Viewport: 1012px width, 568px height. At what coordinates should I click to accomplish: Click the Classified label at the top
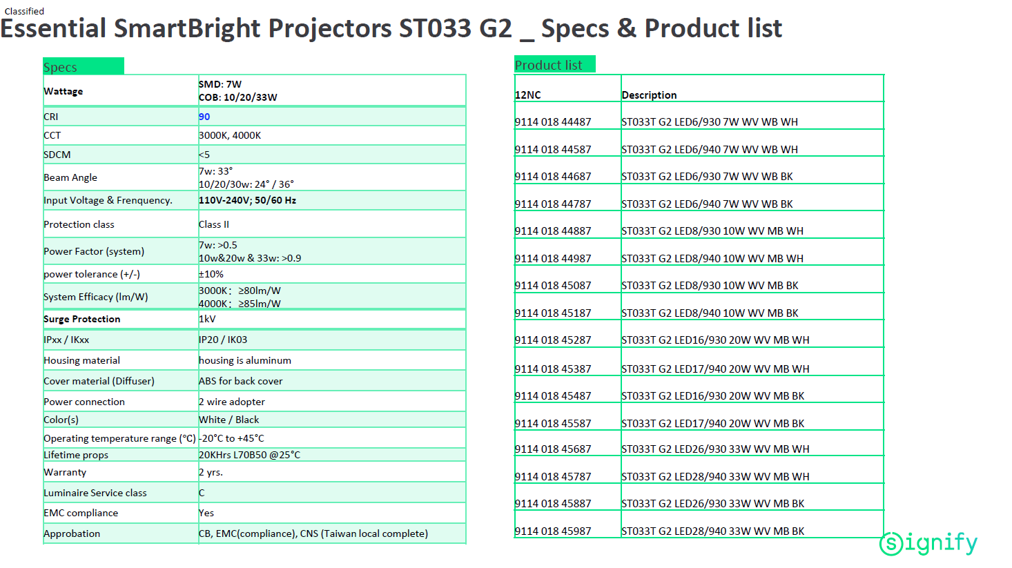point(24,11)
